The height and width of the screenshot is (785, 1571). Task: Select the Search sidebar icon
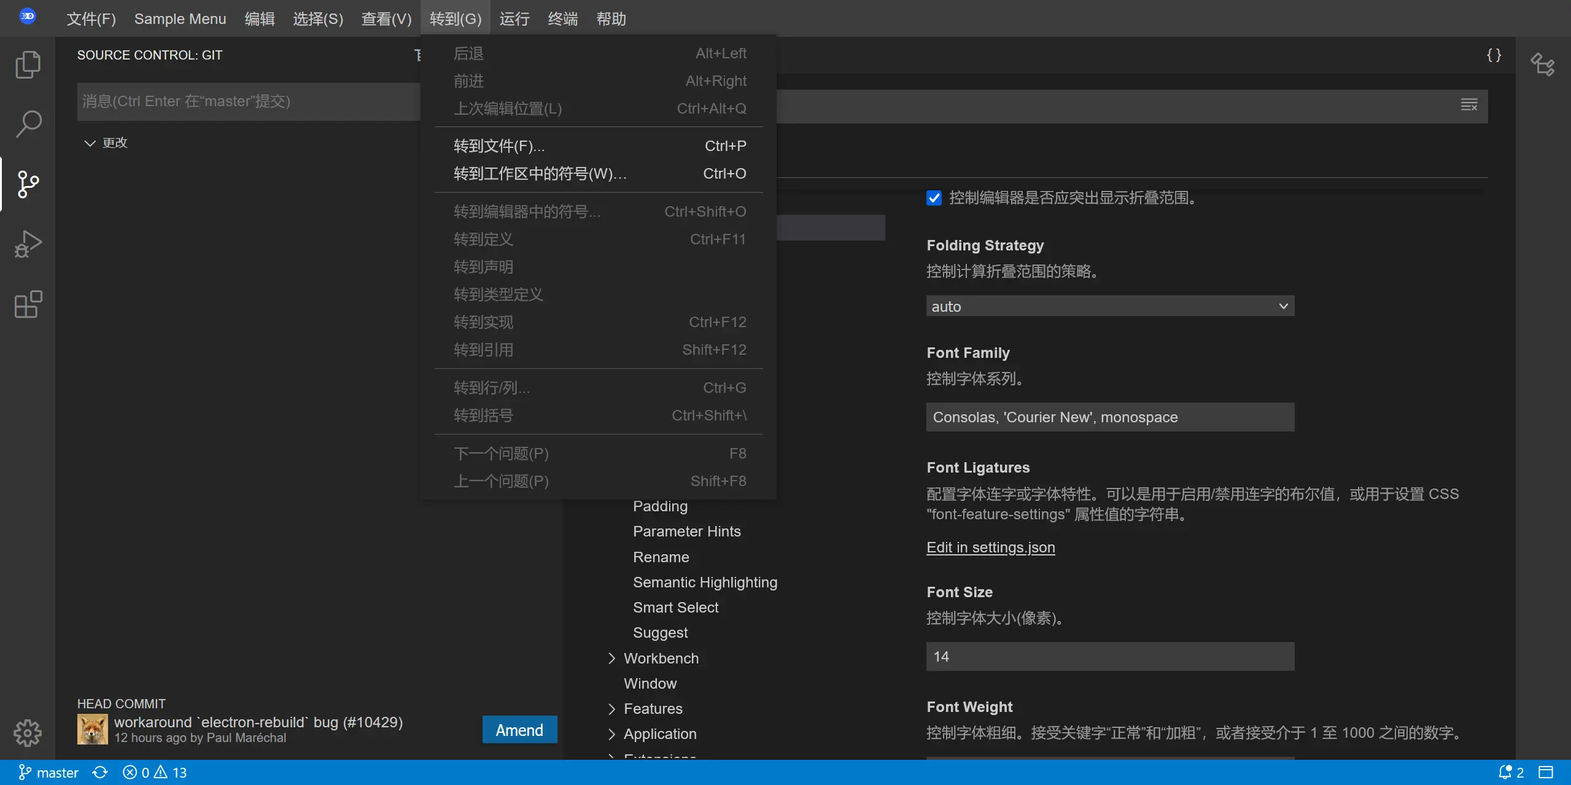27,124
